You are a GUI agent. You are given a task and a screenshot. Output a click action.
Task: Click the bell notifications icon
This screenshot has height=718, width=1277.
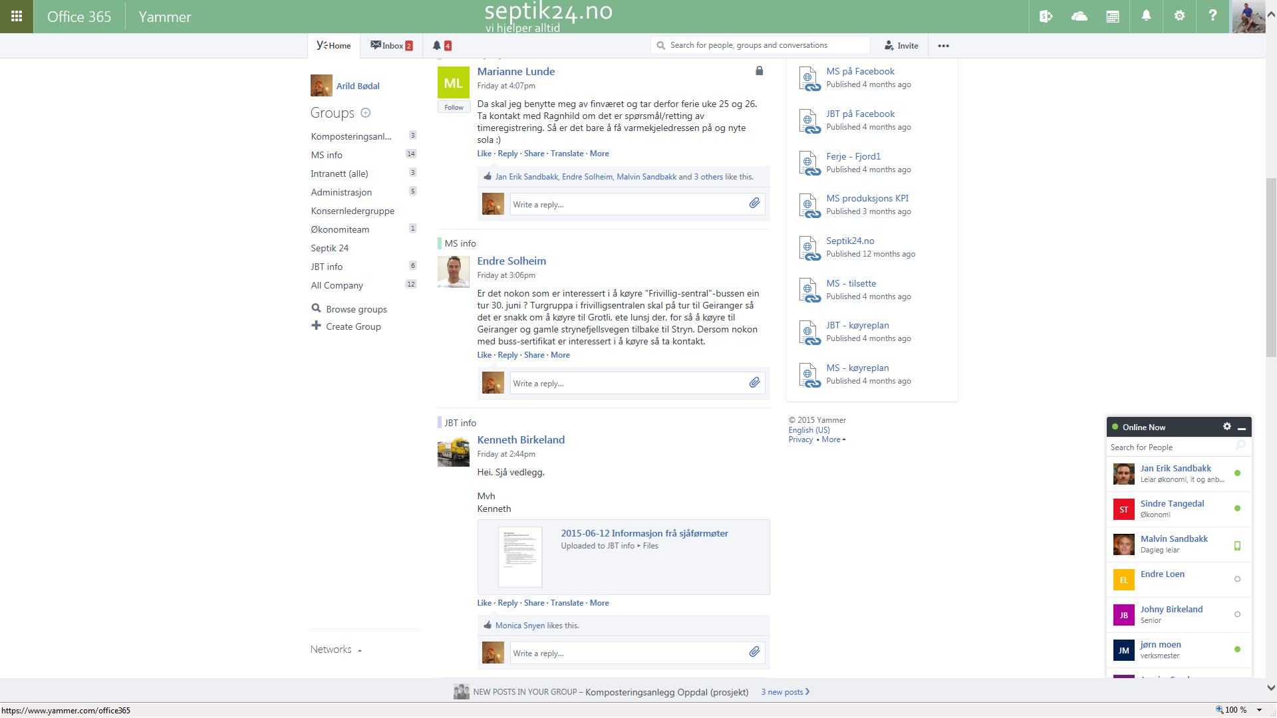click(436, 45)
